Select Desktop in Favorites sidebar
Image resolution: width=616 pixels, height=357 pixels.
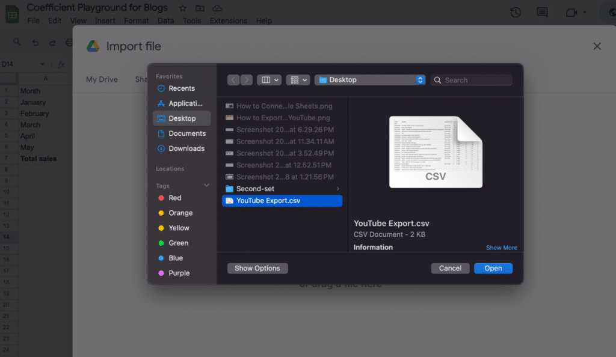pyautogui.click(x=182, y=118)
